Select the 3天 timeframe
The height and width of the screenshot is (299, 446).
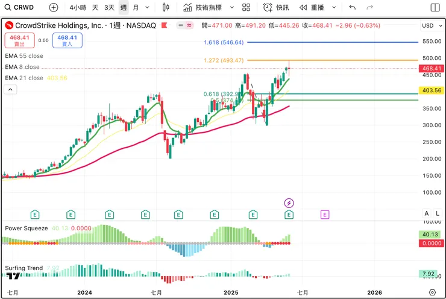tap(109, 7)
